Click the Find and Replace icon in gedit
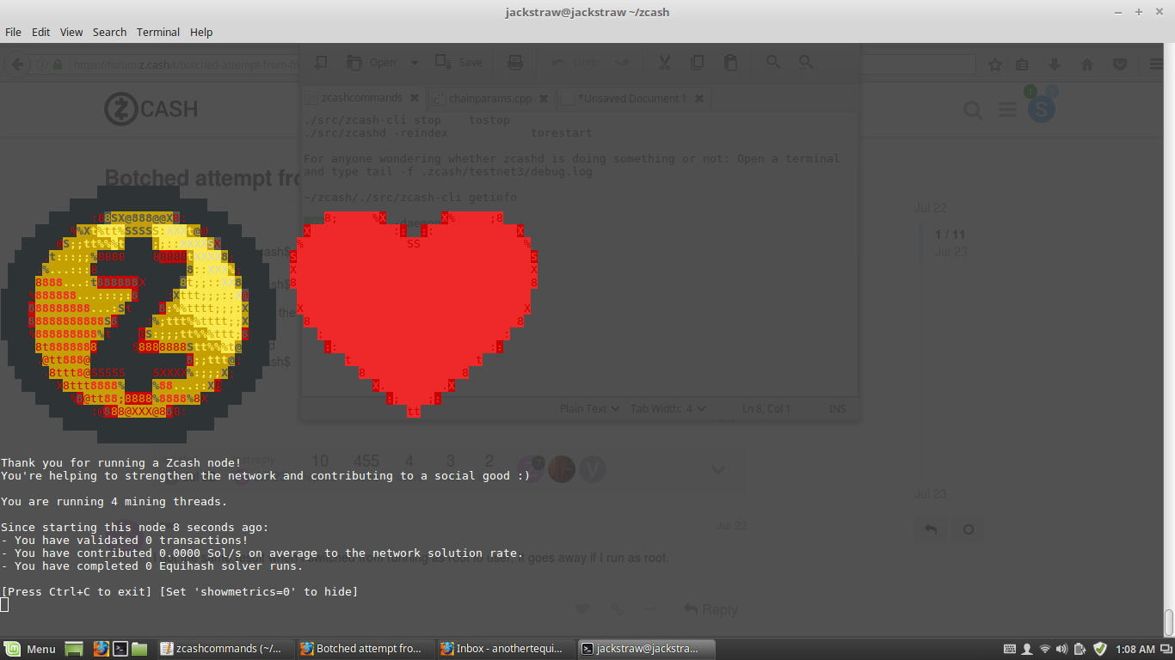Screen dimensions: 1175x660 (806, 63)
